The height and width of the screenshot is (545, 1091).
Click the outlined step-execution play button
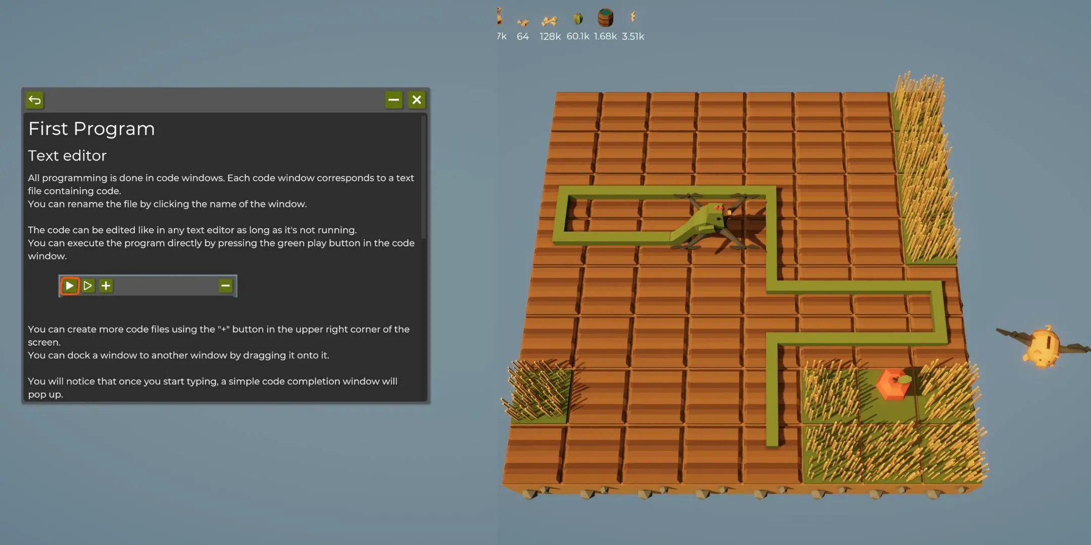click(87, 286)
